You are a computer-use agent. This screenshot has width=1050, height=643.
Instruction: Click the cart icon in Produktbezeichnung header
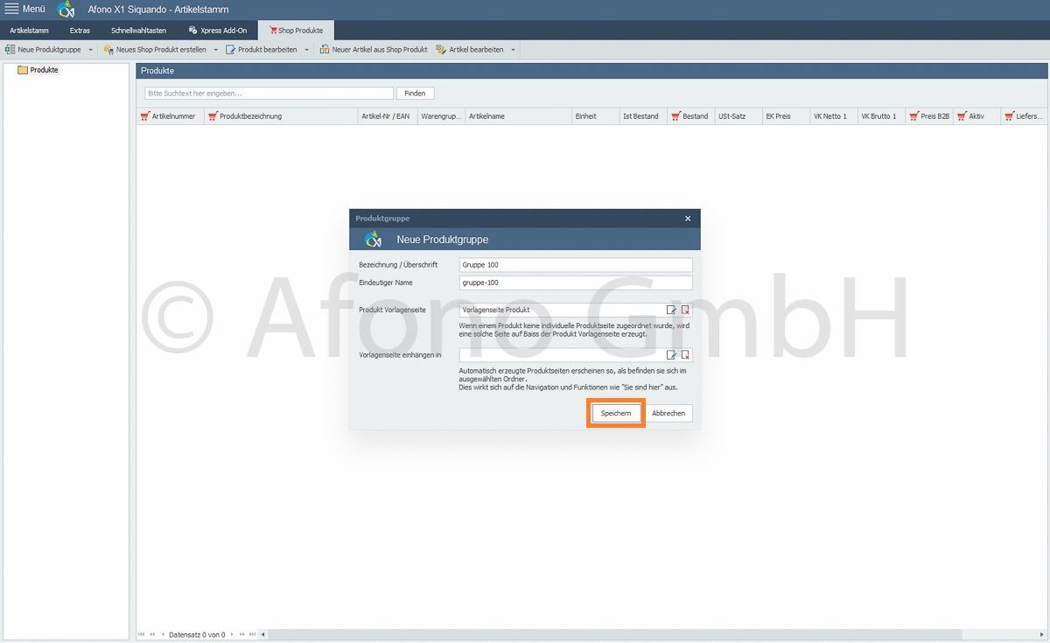point(213,115)
